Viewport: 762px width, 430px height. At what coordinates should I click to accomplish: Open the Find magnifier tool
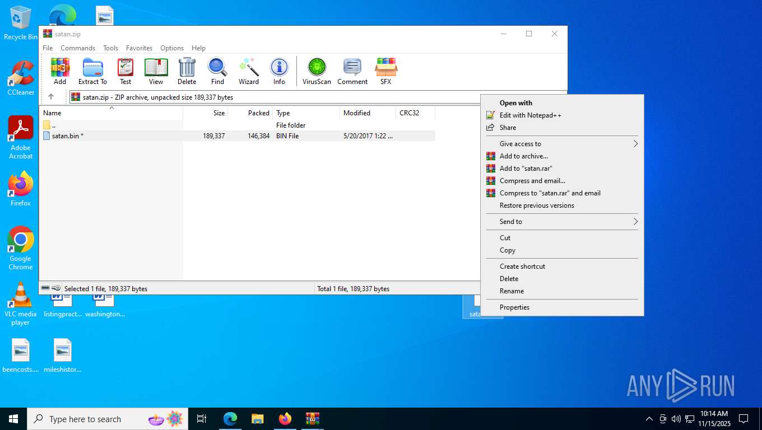[217, 71]
